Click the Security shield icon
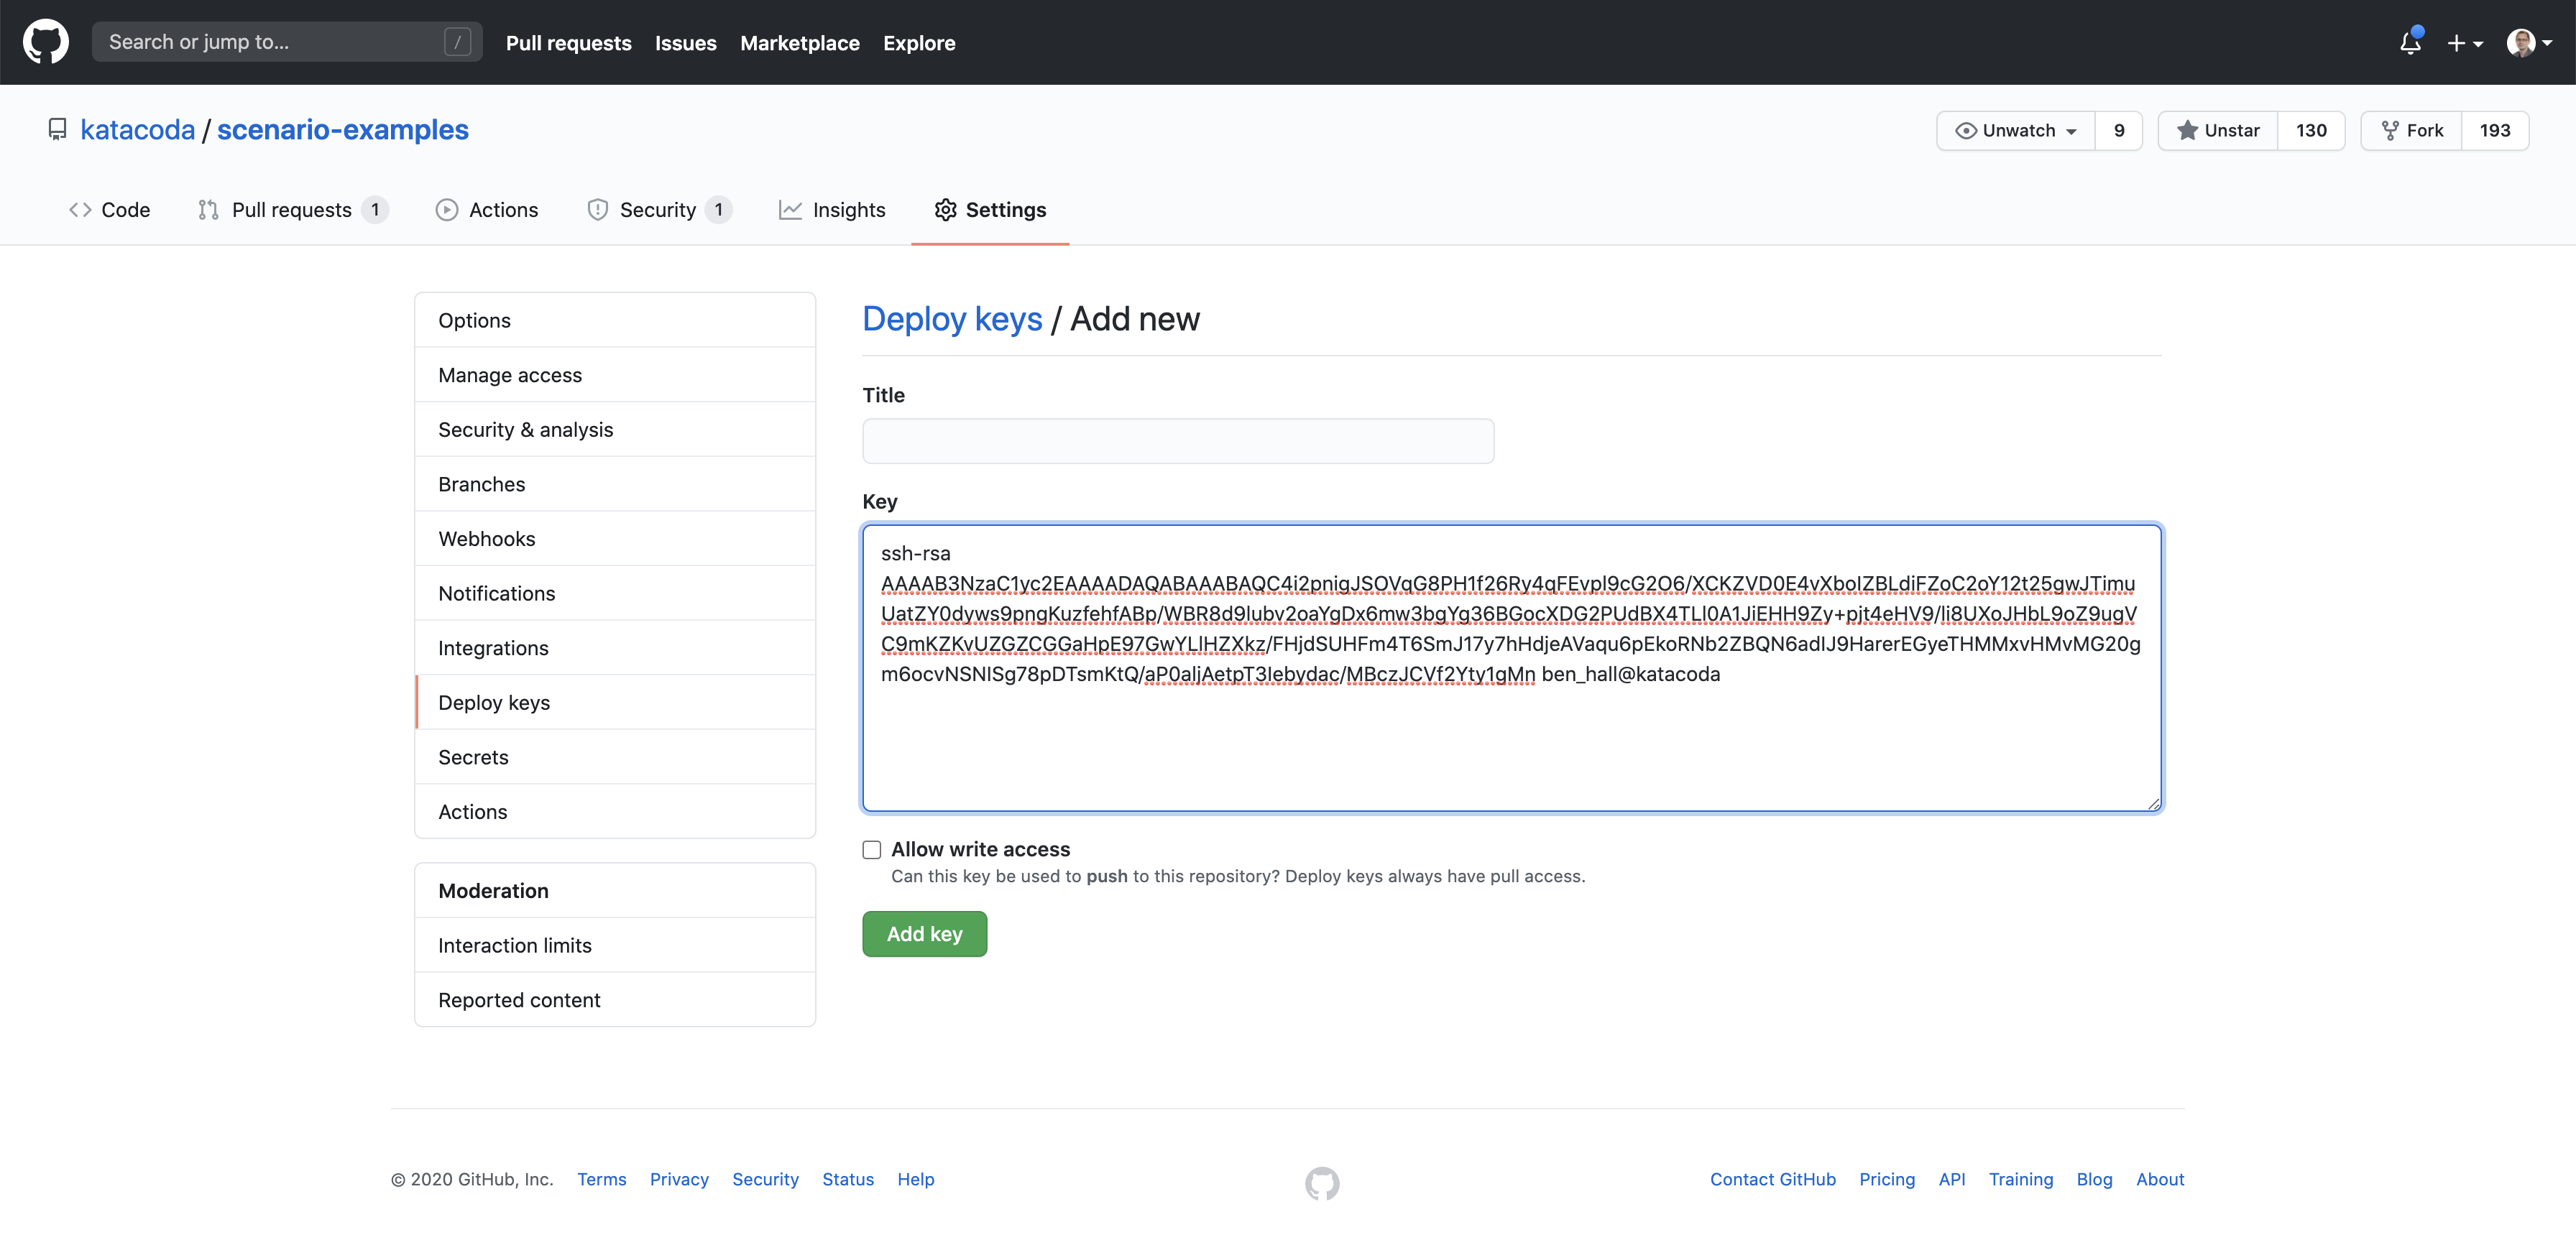 pos(598,210)
